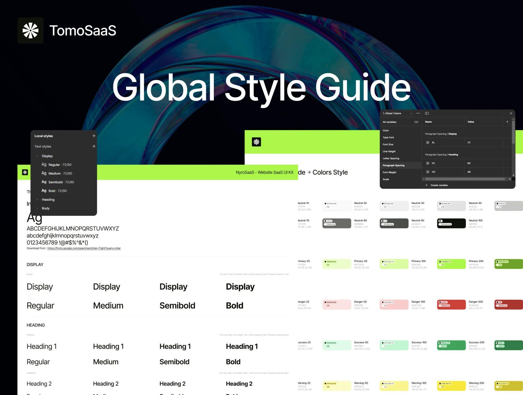This screenshot has height=395, width=523.
Task: Select the Type Font variable group
Action: (x=400, y=137)
